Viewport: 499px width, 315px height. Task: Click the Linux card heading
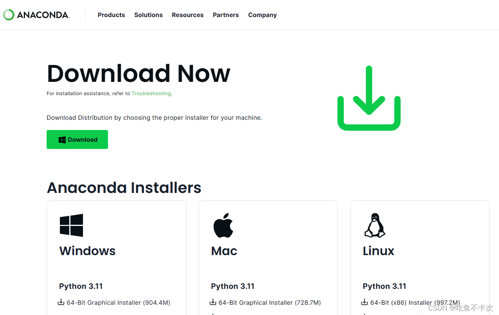point(379,251)
